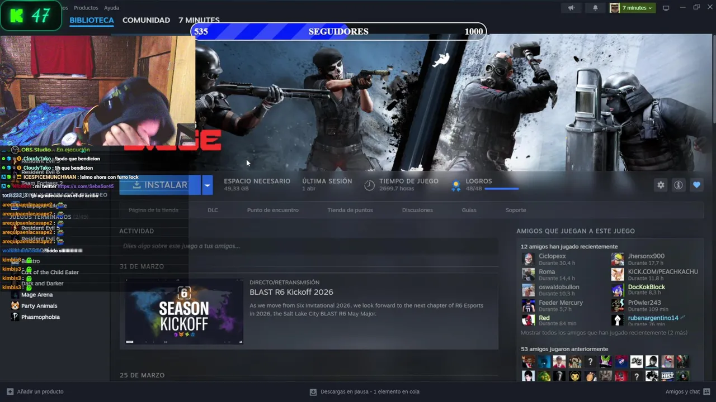The height and width of the screenshot is (402, 716).
Task: Open Pr0wler243 friend avatar
Action: coord(618,305)
